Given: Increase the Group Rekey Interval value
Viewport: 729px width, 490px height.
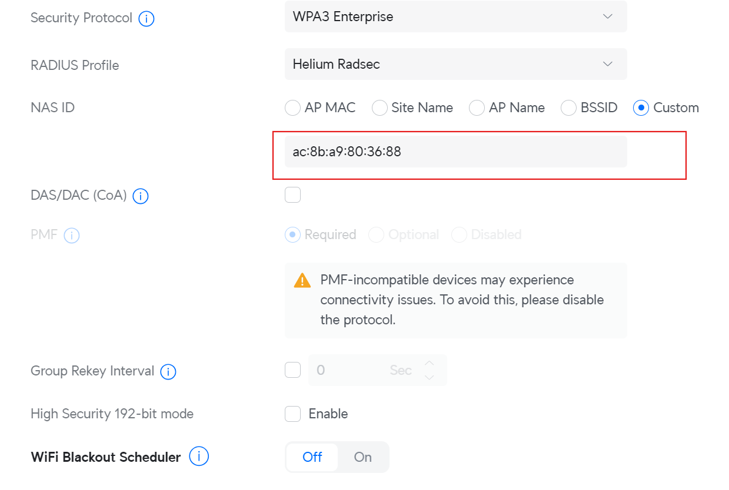Looking at the screenshot, I should pos(430,363).
